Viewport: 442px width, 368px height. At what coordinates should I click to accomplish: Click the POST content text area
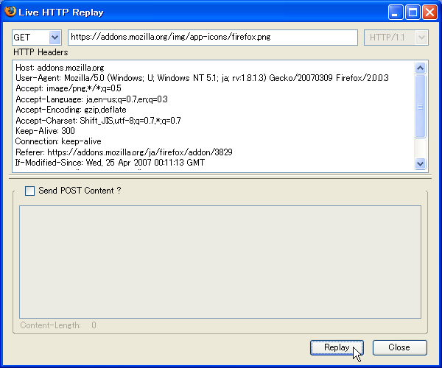tap(220, 262)
